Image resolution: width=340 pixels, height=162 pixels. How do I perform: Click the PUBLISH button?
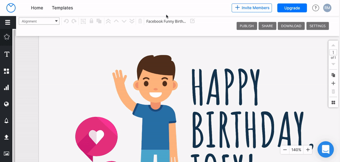tap(247, 26)
